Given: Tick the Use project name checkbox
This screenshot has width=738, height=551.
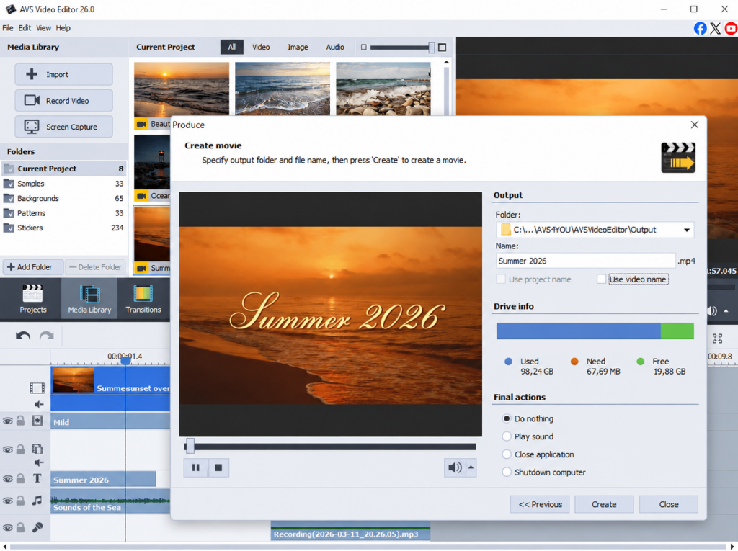Looking at the screenshot, I should [501, 279].
